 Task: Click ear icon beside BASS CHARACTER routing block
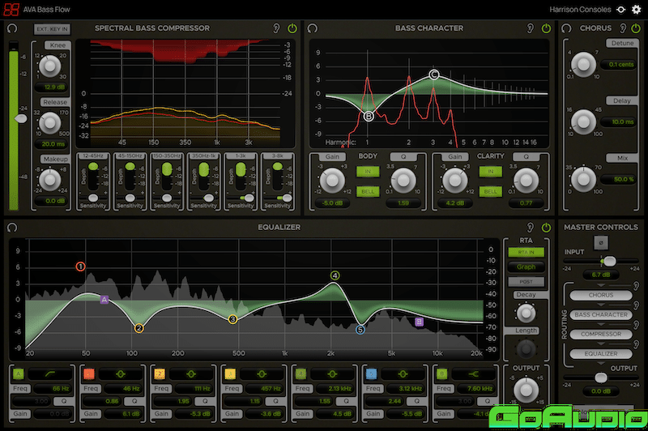637,305
